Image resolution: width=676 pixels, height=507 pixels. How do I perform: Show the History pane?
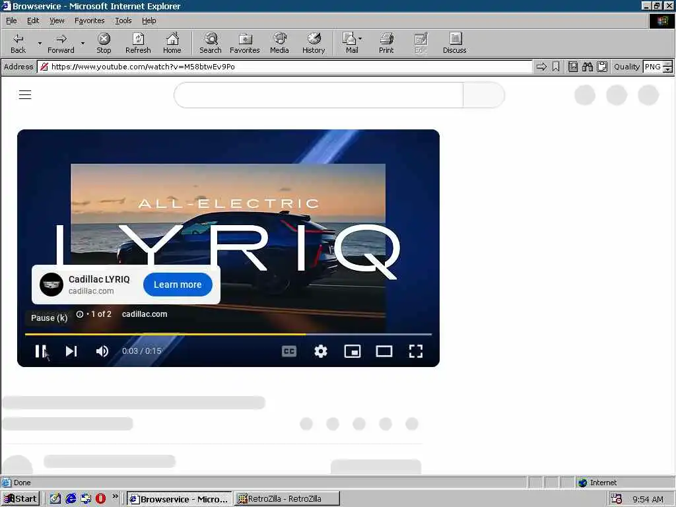coord(314,43)
